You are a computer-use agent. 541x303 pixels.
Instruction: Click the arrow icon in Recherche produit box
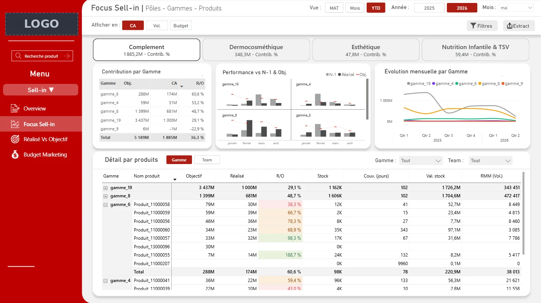[x=67, y=56]
